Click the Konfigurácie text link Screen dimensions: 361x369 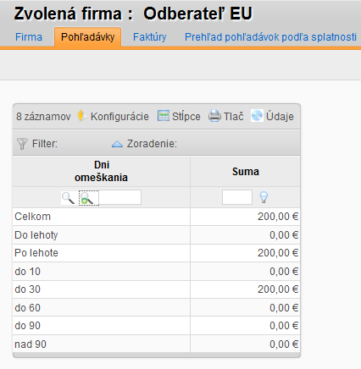coord(119,116)
